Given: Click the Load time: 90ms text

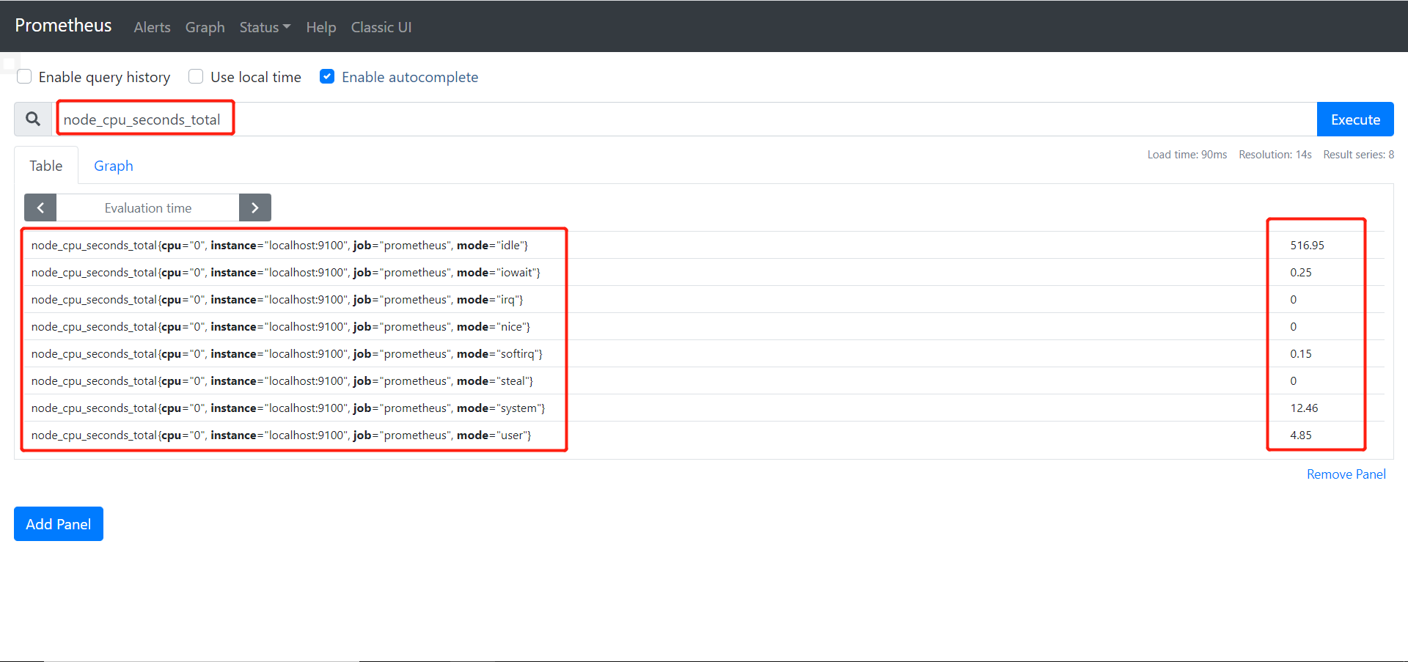Looking at the screenshot, I should (1187, 155).
